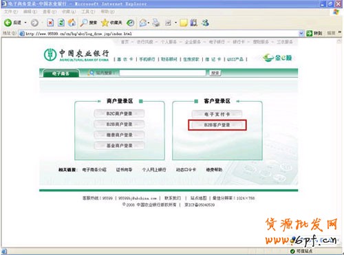
Task: Open Search pane with magnifier icon
Action: (x=84, y=23)
